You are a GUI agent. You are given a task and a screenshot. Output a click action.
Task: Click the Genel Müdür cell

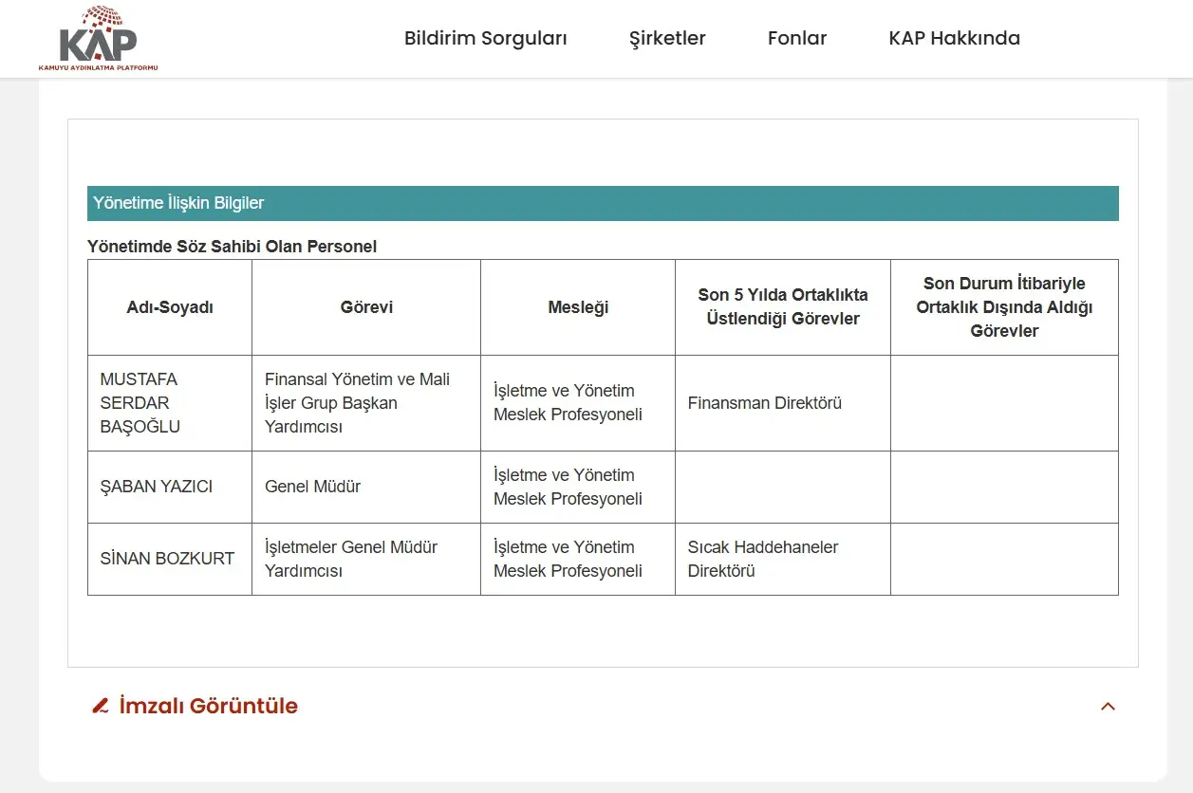[366, 487]
